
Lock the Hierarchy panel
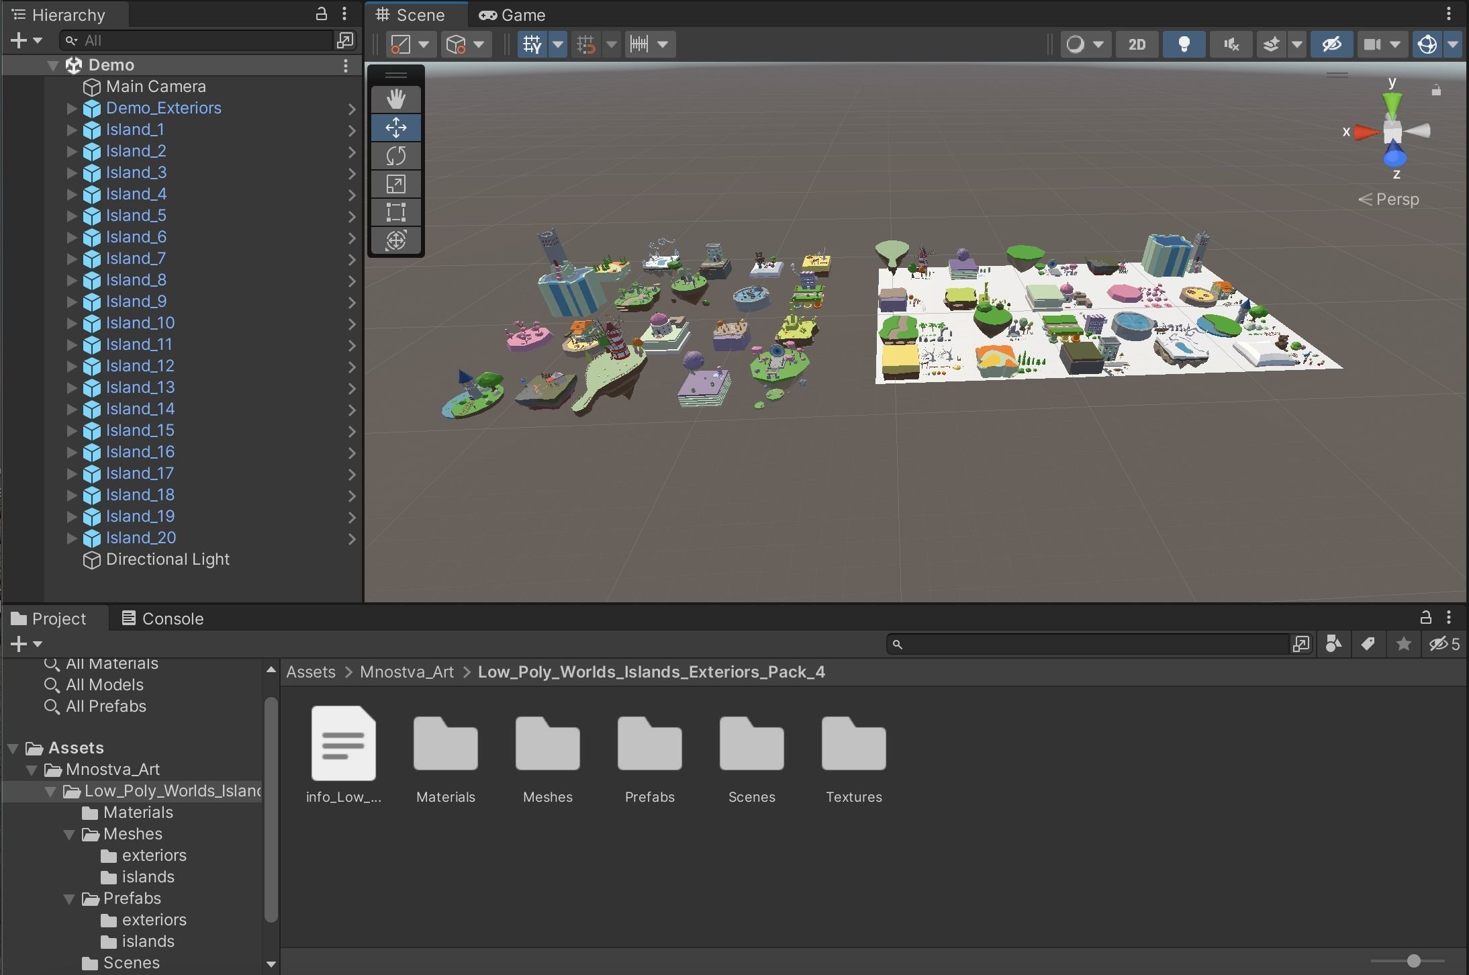(322, 13)
